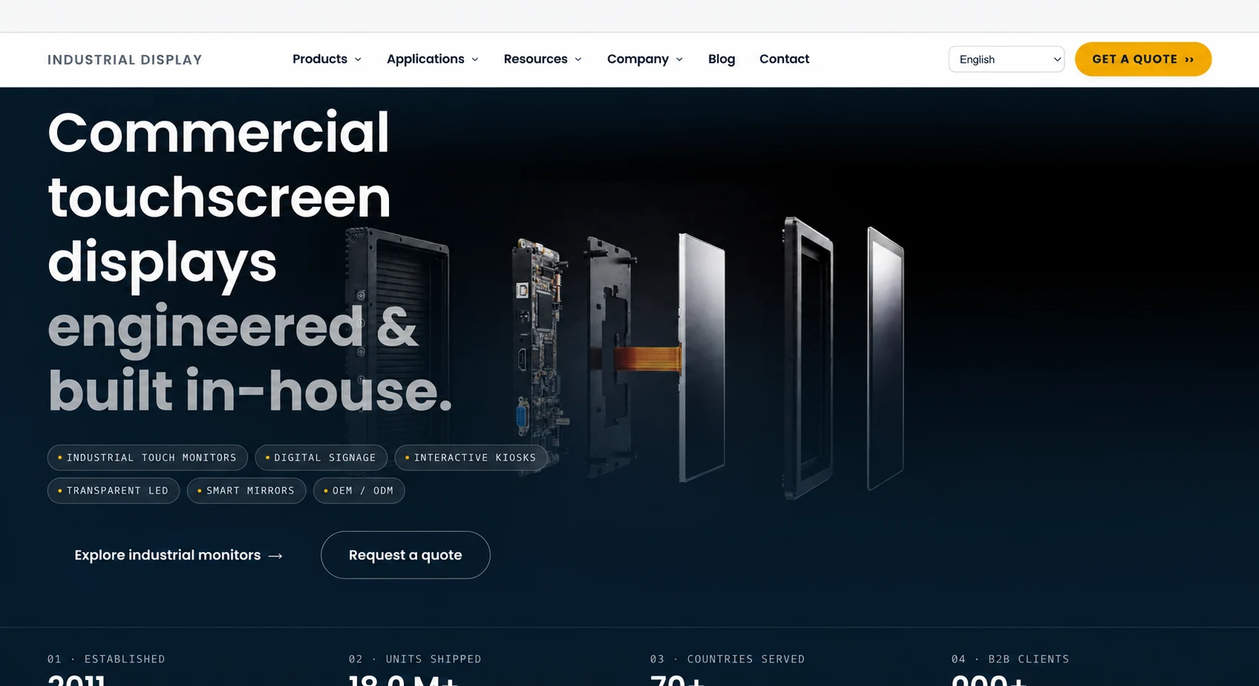Expand the Resources chevron arrow
1259x686 pixels.
pyautogui.click(x=578, y=60)
